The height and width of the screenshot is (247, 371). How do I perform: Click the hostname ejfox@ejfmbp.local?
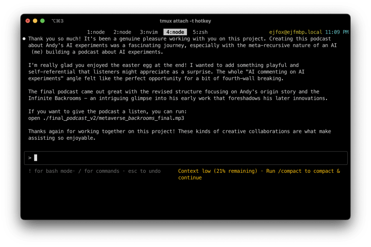[x=295, y=32]
